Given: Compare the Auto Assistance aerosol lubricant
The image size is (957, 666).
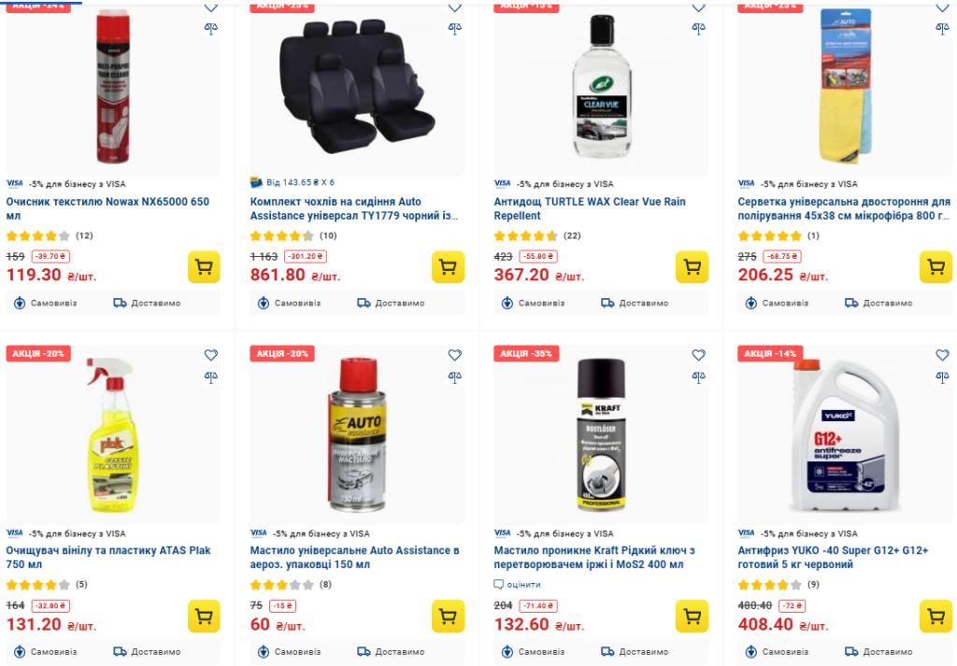Looking at the screenshot, I should point(455,377).
